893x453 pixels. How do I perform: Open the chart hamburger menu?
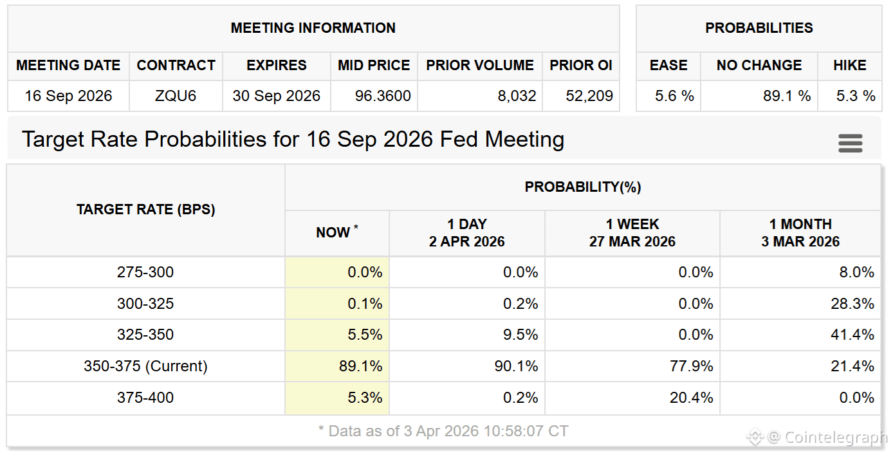point(850,143)
